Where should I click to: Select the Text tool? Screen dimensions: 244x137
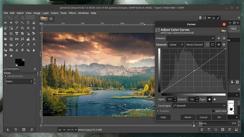click(33, 39)
